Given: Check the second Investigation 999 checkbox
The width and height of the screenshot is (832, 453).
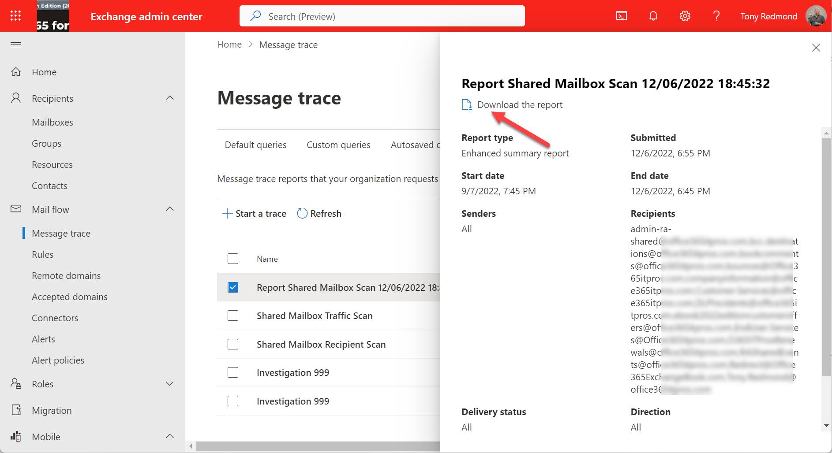Looking at the screenshot, I should (233, 401).
